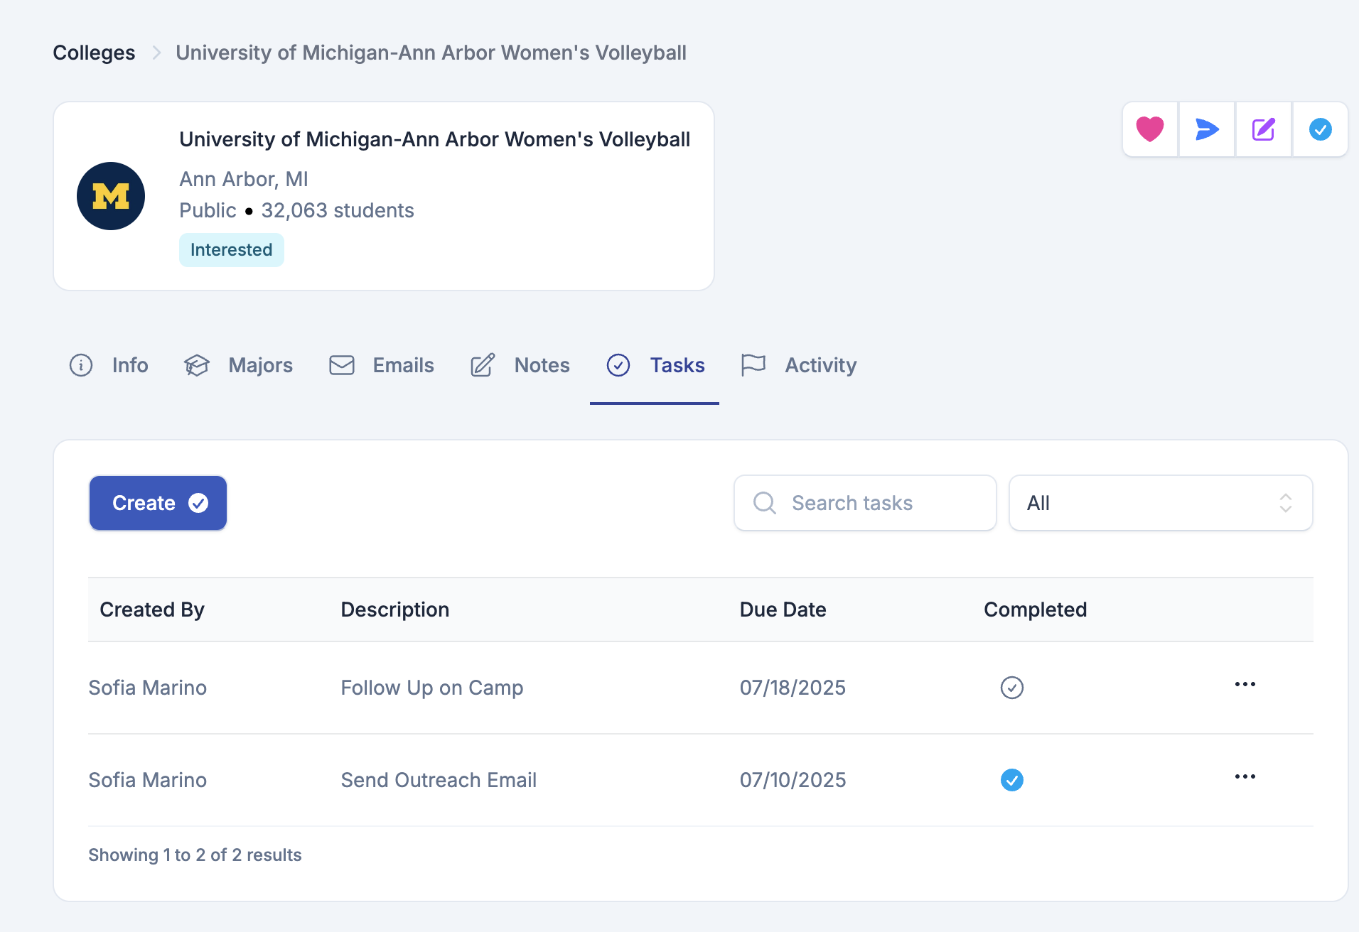Click the blue checkmark task icon in the header
1359x932 pixels.
(1321, 129)
